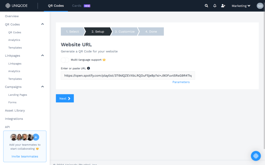
Task: Switch to the Cards top tab
Action: click(77, 6)
